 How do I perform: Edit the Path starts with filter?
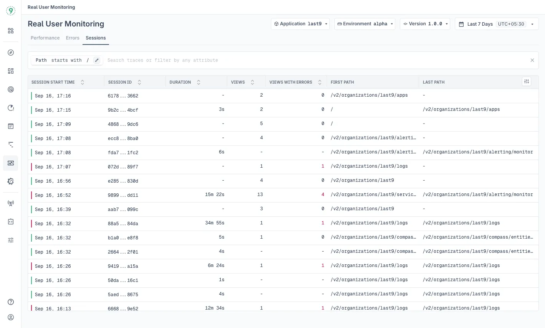[97, 60]
